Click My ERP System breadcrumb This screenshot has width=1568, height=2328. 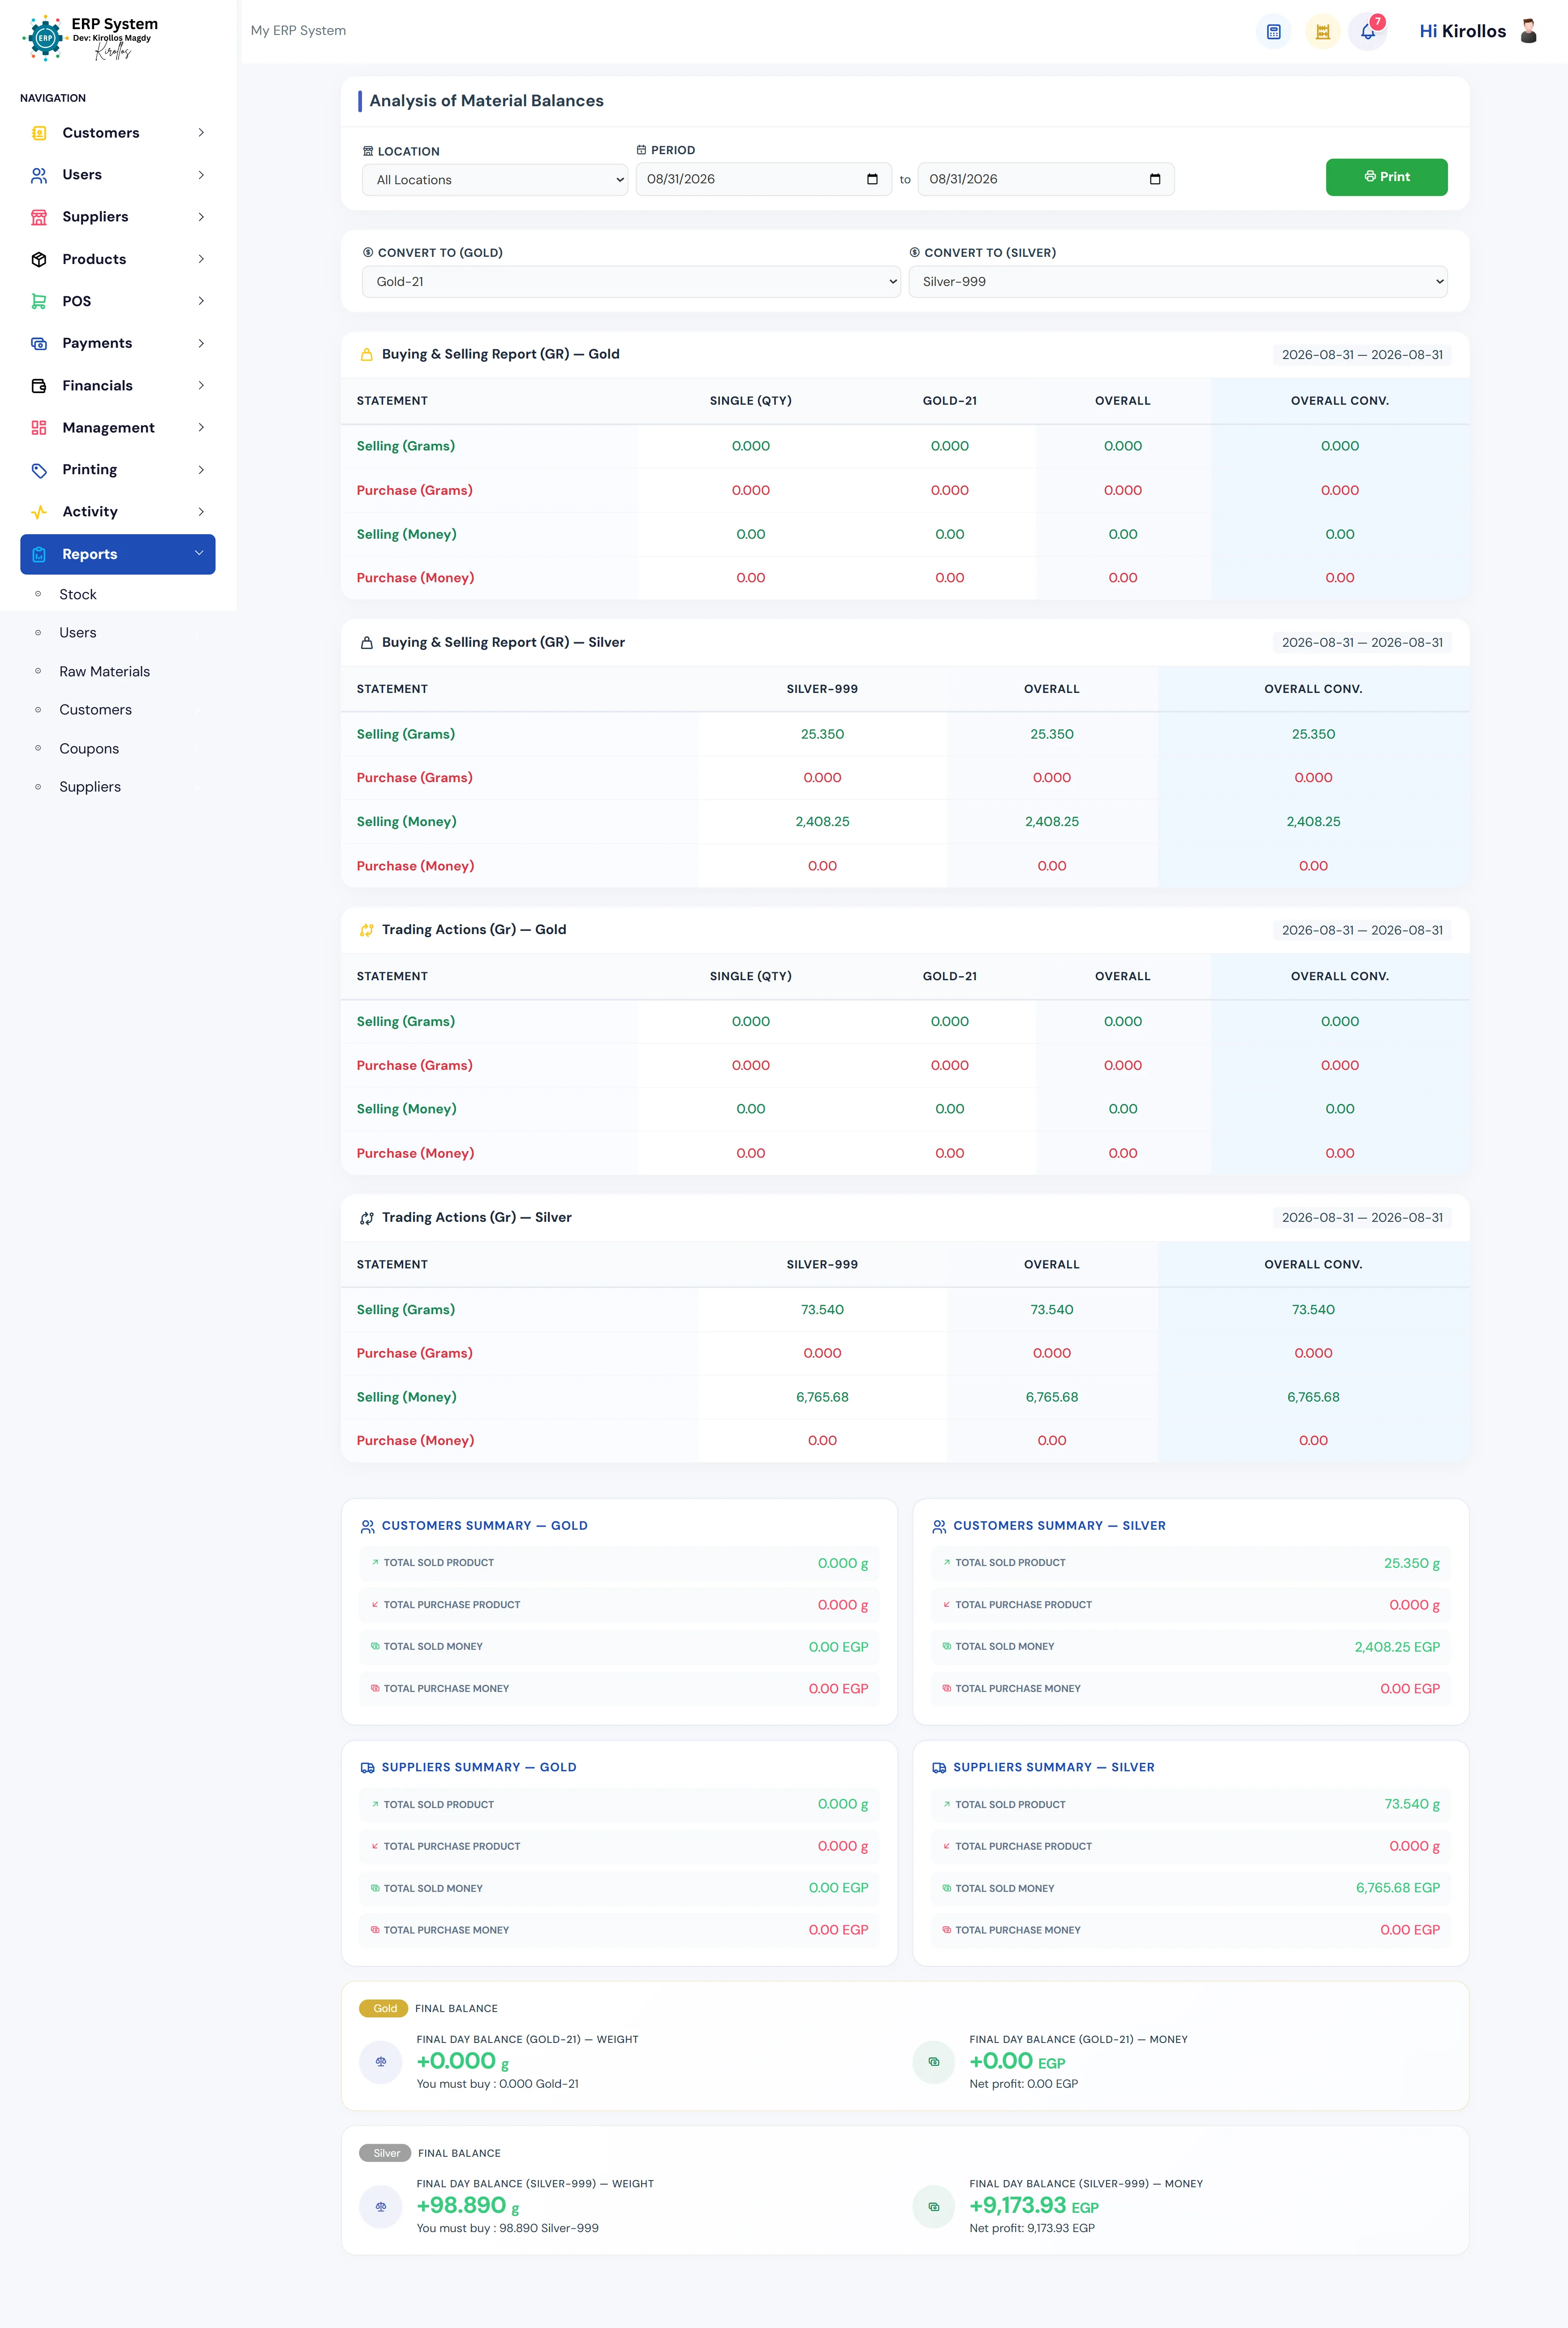298,31
